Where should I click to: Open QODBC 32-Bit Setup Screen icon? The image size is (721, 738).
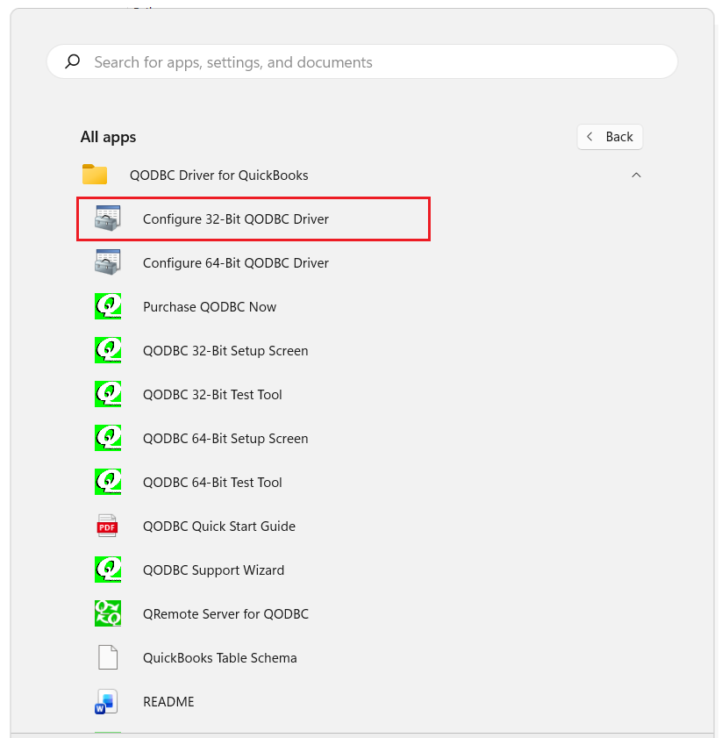[107, 350]
